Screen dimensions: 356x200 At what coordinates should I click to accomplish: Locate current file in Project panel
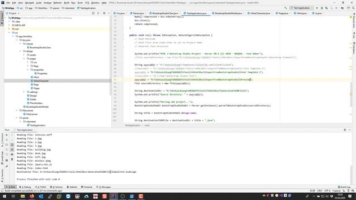pos(93,13)
